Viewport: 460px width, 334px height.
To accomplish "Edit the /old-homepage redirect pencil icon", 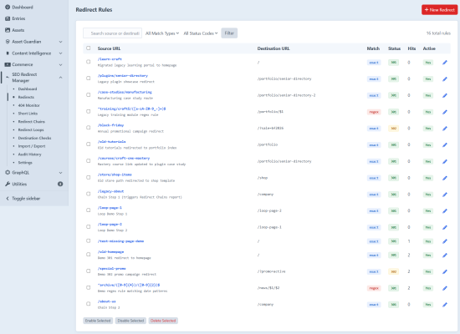I will click(x=445, y=256).
